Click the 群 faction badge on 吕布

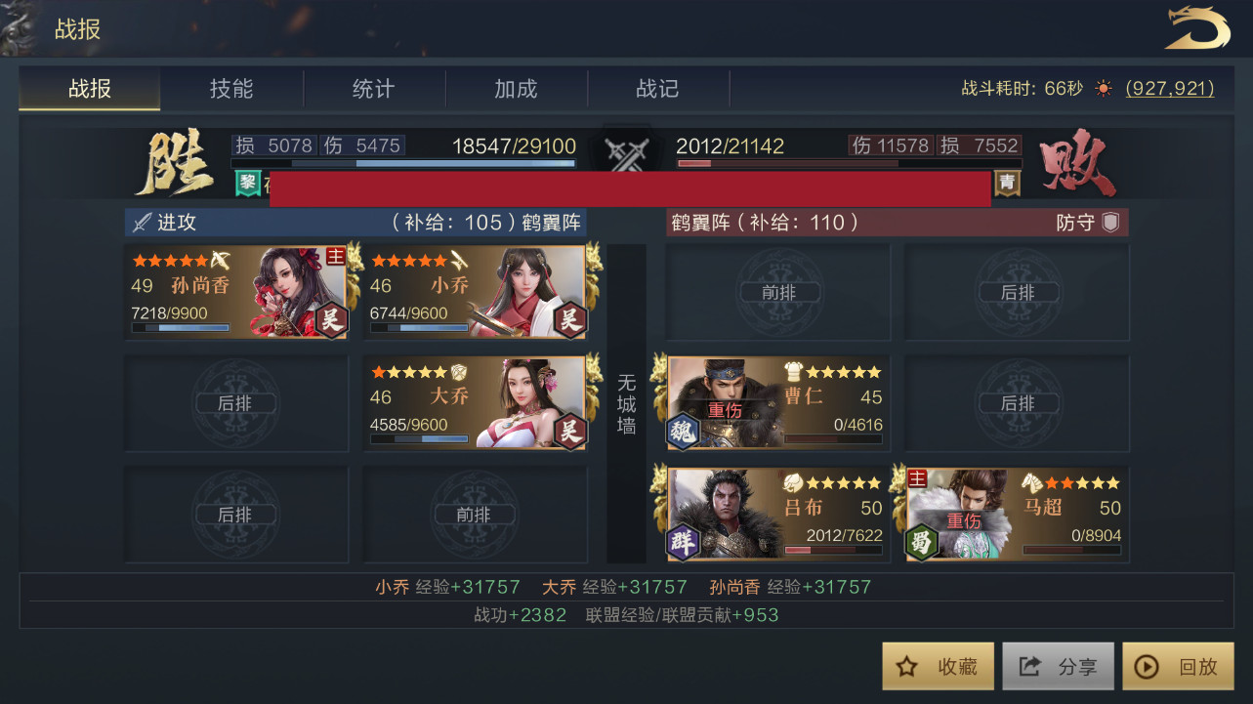[684, 542]
